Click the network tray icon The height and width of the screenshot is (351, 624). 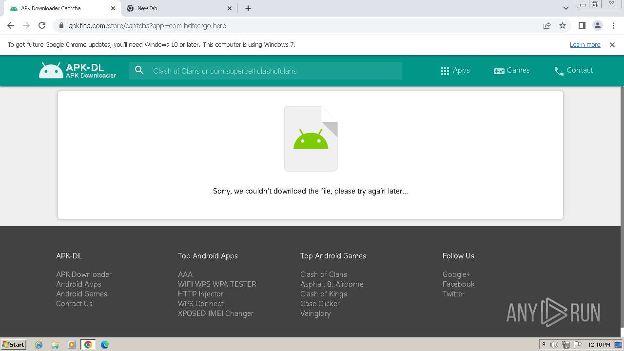pos(566,345)
